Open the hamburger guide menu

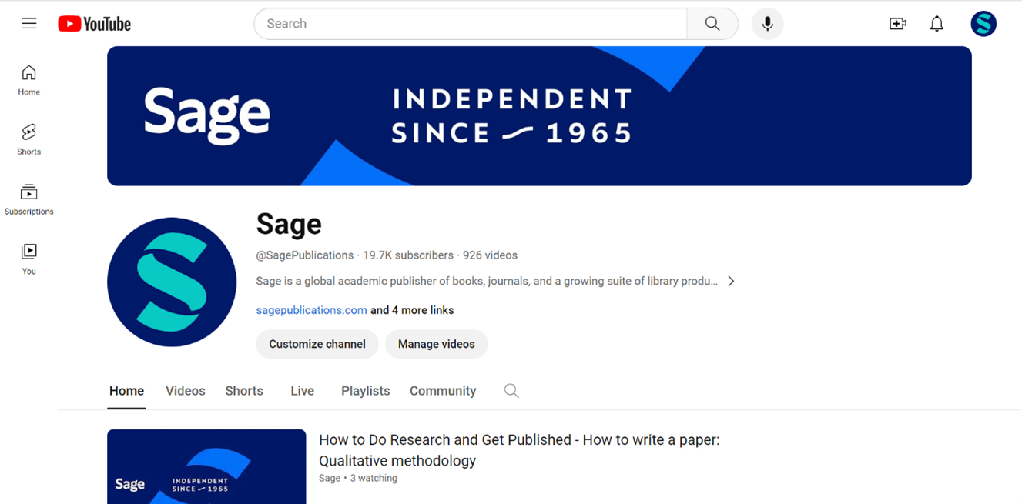[29, 23]
